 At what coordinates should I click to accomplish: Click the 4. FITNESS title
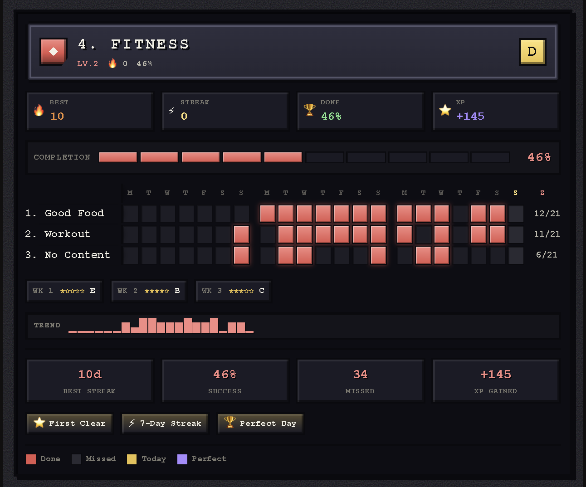tap(133, 44)
